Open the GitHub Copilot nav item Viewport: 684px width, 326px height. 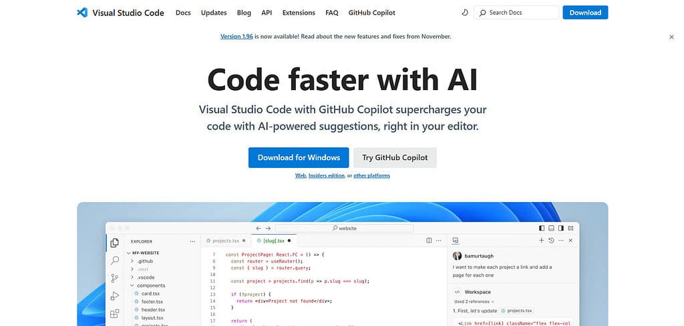click(x=371, y=13)
